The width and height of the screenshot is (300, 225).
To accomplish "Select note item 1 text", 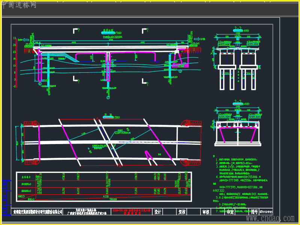I will 237,159.
